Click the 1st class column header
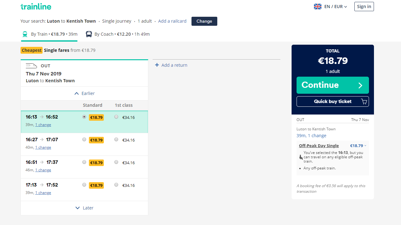The image size is (401, 225). [x=124, y=105]
